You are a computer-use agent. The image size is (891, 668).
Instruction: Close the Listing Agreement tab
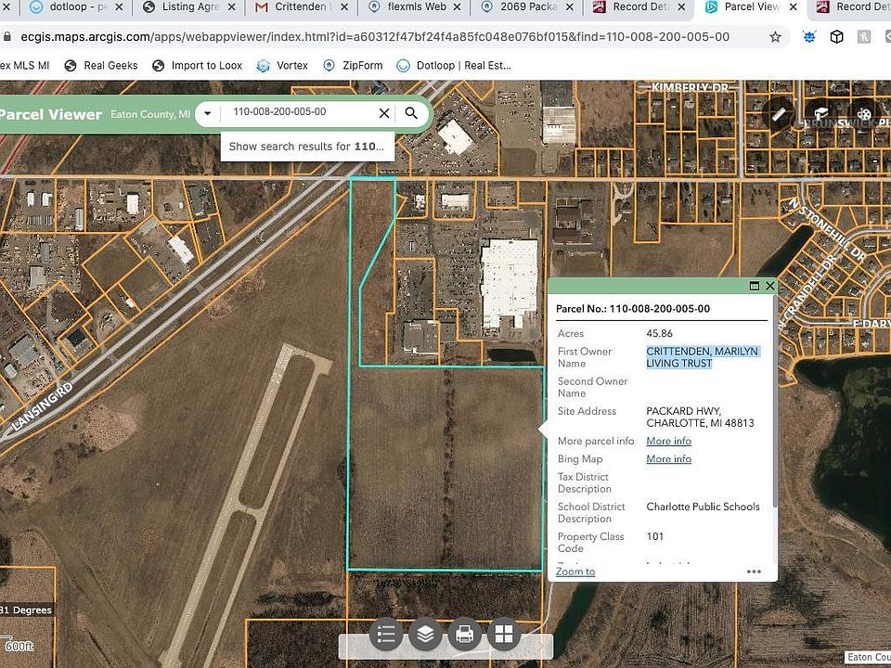(x=232, y=7)
